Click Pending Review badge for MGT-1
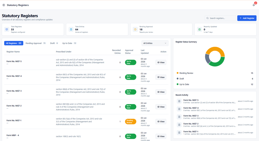Screen dimensions: 259x141 click(131, 122)
